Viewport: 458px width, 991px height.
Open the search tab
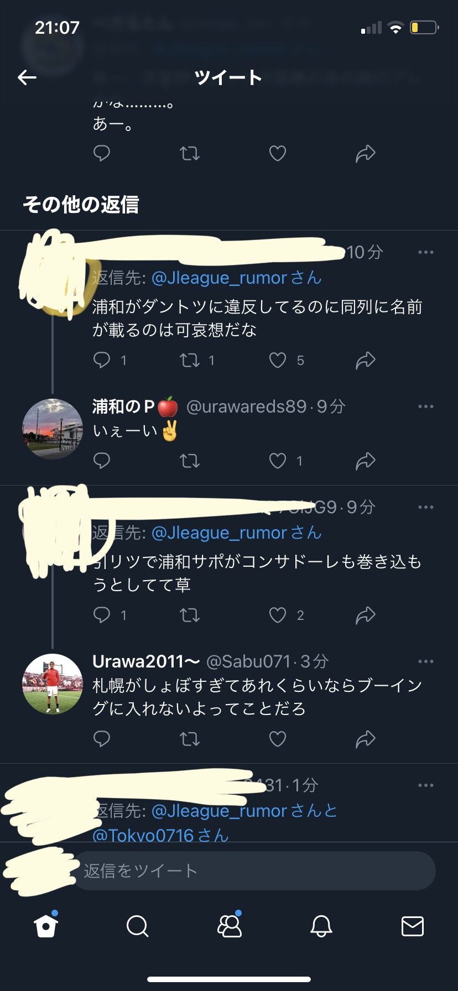click(137, 926)
